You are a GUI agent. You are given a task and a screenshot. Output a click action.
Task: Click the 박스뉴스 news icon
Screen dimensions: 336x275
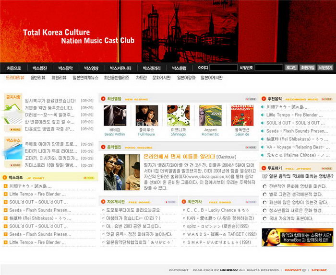pos(13,152)
